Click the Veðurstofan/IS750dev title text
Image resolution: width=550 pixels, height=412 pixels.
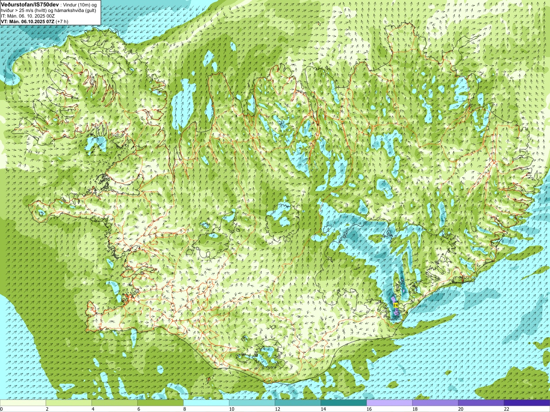coord(30,4)
